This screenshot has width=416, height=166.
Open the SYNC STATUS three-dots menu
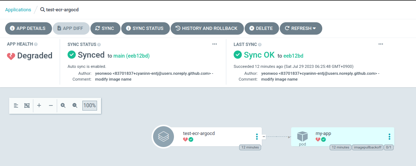(x=215, y=44)
